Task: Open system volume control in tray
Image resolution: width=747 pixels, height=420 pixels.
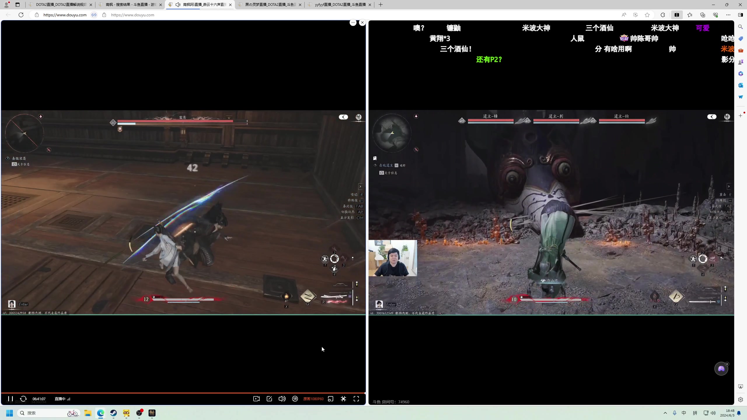Action: click(x=713, y=413)
